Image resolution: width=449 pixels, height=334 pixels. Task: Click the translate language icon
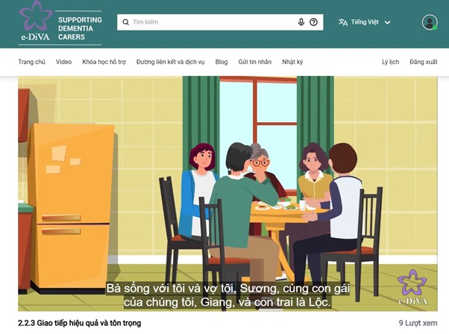pos(343,22)
